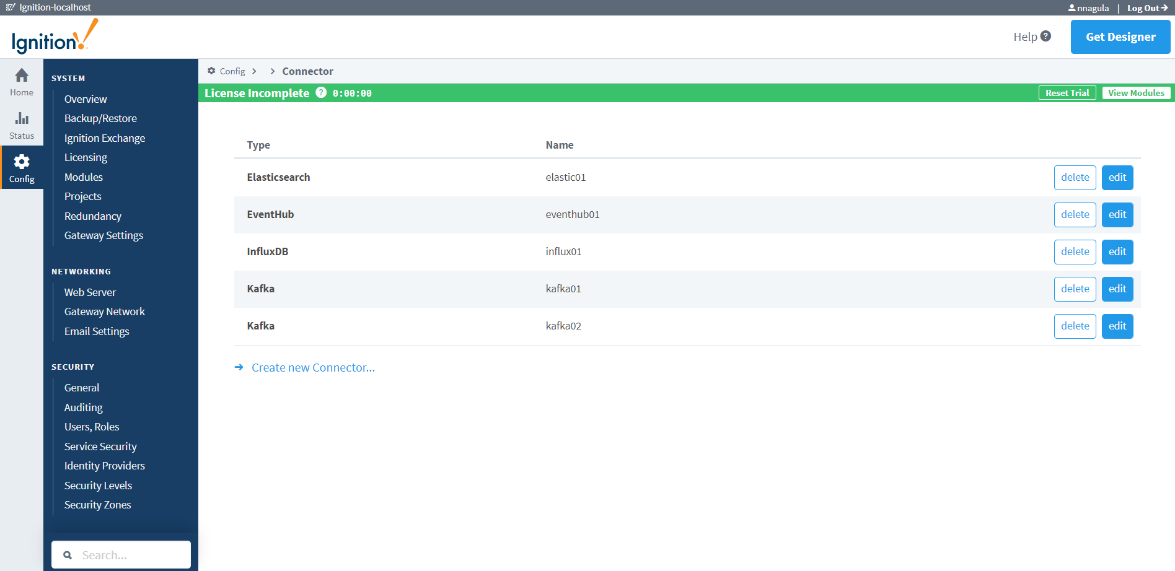1175x571 pixels.
Task: Delete the elastic01 connector
Action: (1075, 177)
